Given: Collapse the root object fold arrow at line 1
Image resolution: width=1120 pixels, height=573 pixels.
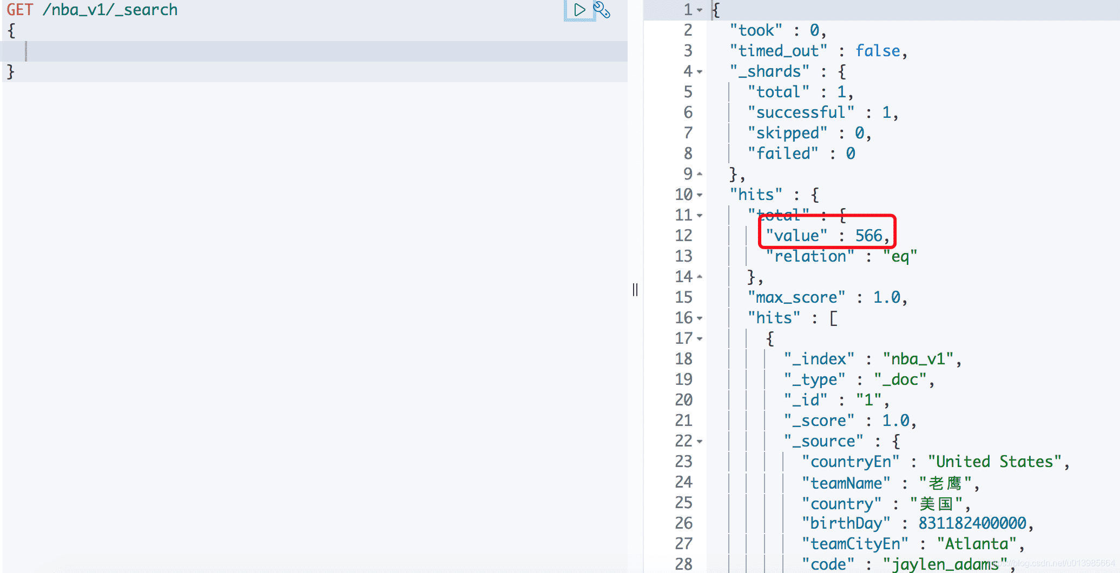Looking at the screenshot, I should [700, 10].
